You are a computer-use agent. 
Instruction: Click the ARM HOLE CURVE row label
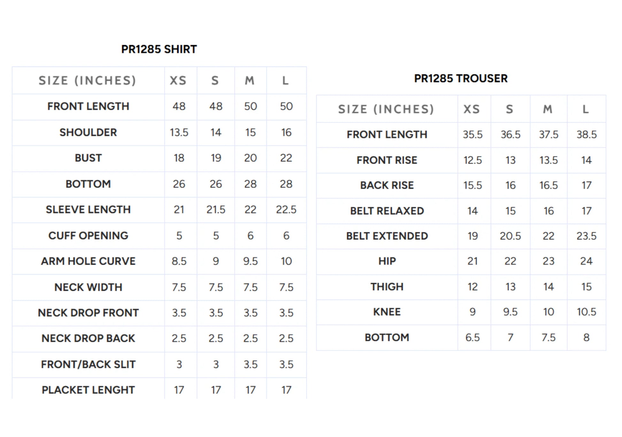88,261
